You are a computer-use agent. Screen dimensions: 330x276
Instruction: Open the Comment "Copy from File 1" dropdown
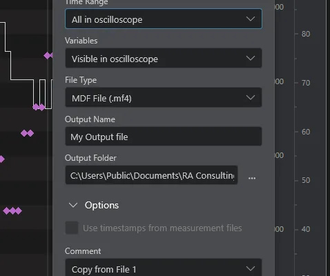click(x=164, y=268)
